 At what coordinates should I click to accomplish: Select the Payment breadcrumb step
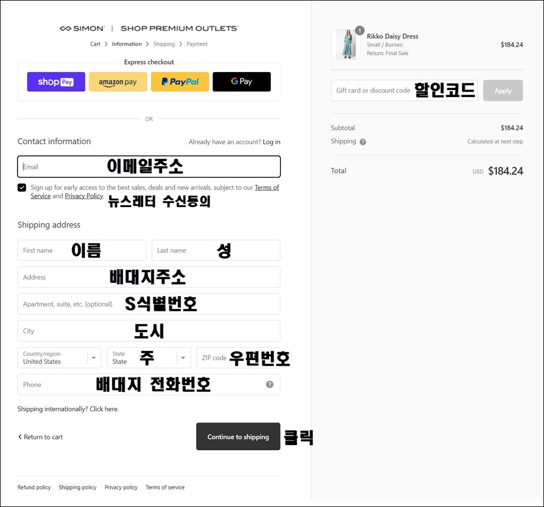(197, 44)
